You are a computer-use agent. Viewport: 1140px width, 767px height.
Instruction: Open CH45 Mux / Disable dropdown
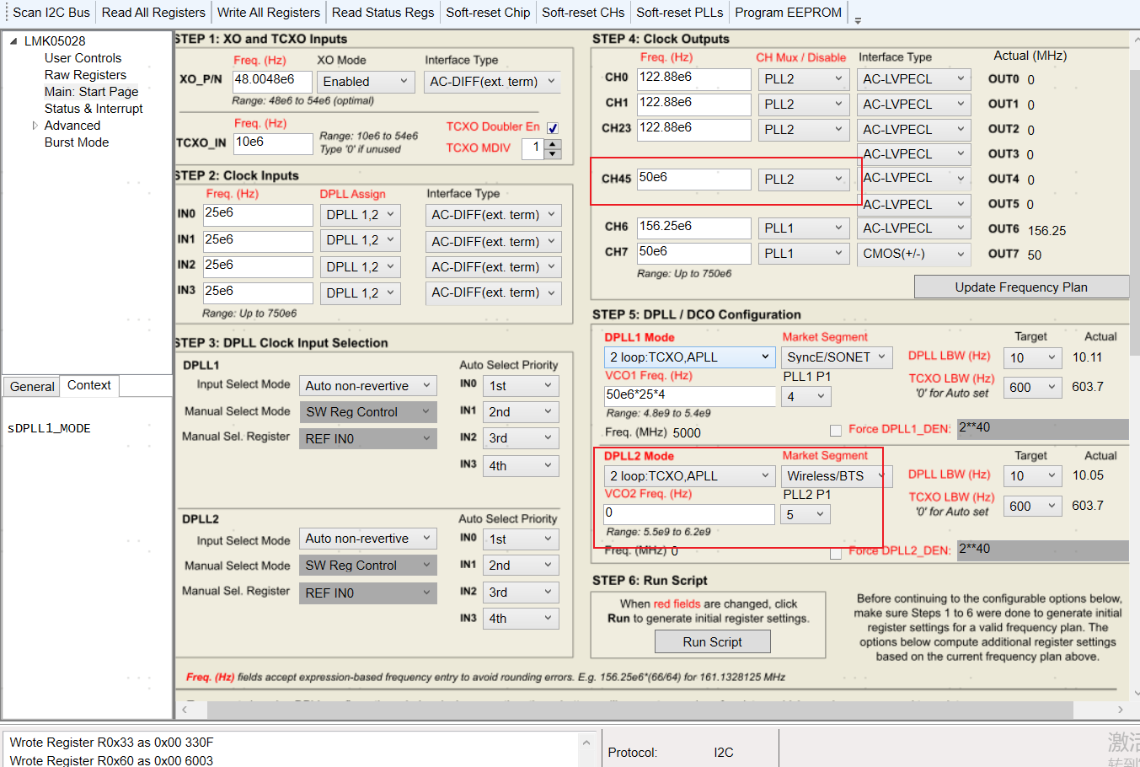[x=804, y=180]
